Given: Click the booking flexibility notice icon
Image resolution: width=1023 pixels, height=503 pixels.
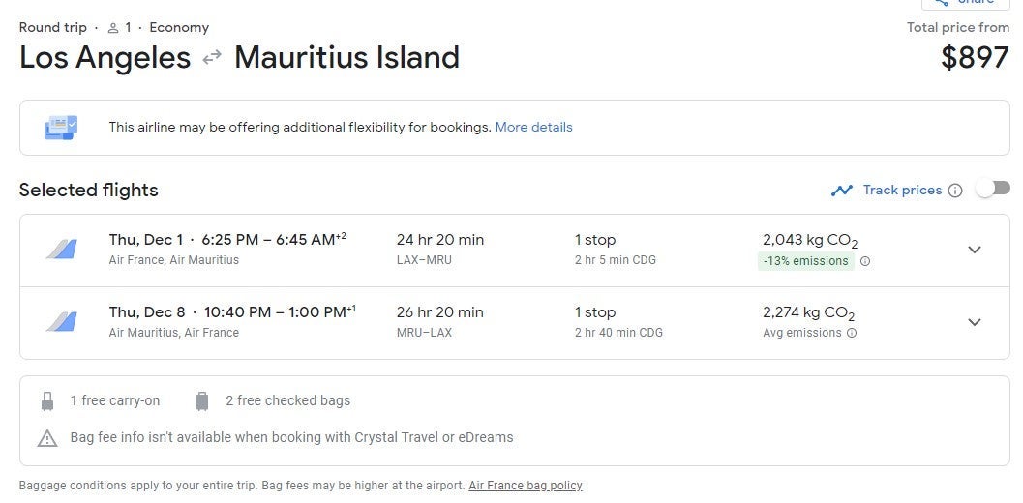Looking at the screenshot, I should pyautogui.click(x=61, y=127).
